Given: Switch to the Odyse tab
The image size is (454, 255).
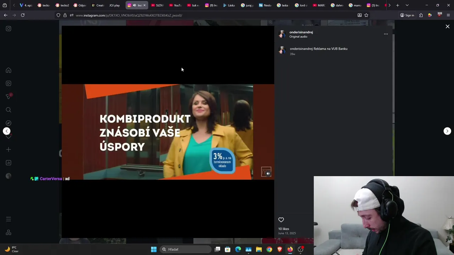Looking at the screenshot, I should [x=80, y=5].
